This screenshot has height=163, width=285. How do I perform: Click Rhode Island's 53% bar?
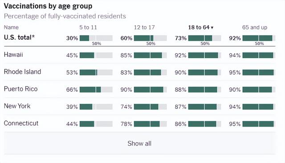point(96,72)
